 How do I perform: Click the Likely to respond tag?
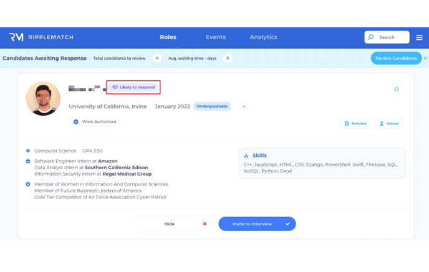click(x=133, y=87)
